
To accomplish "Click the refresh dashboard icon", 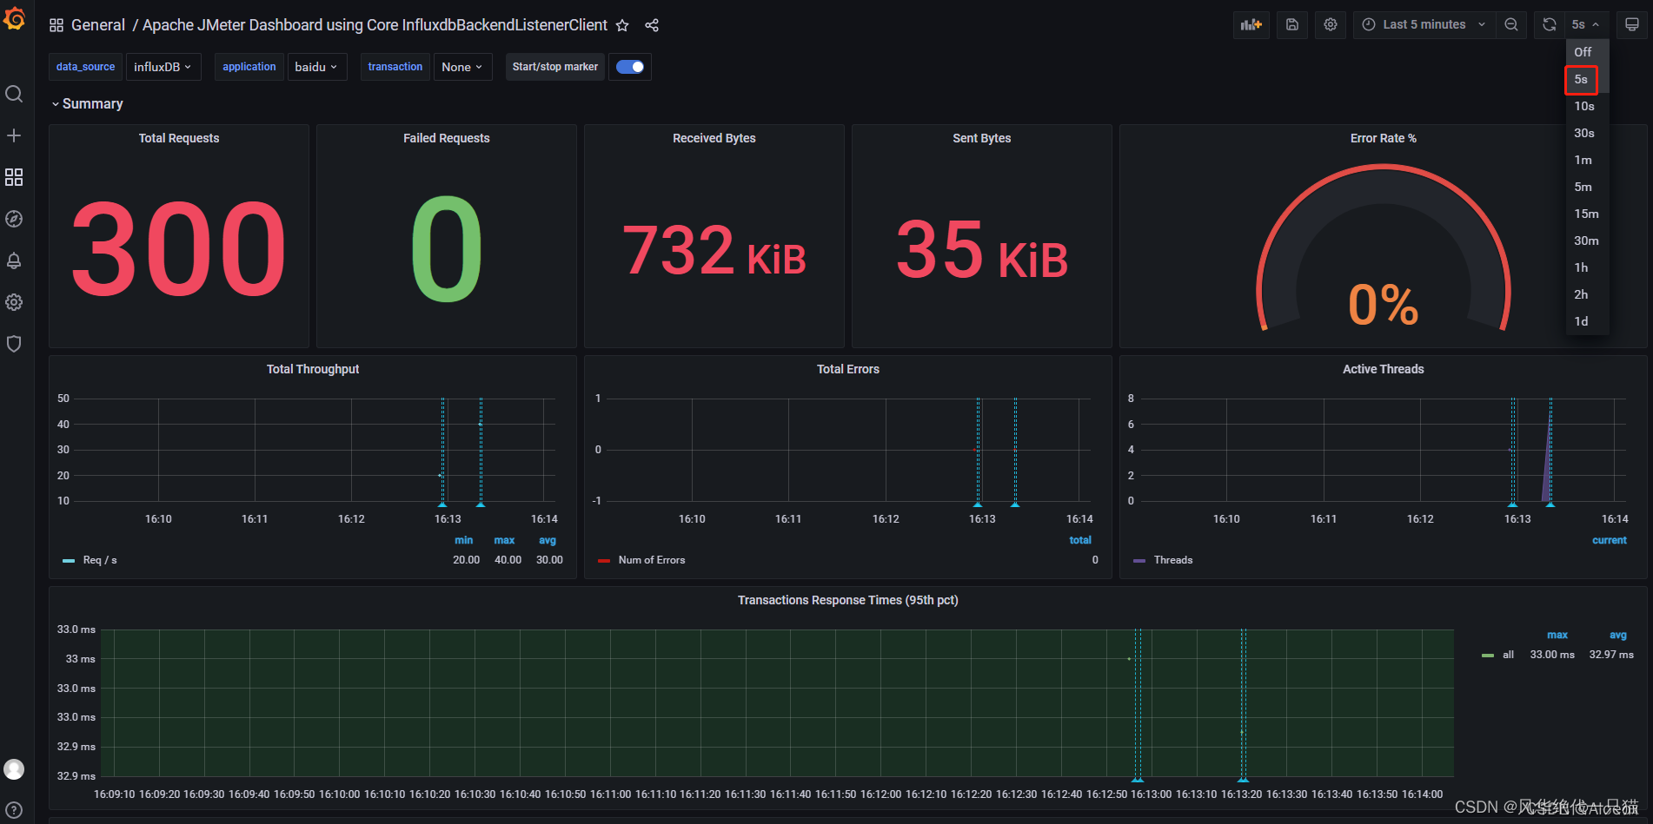I will pos(1548,24).
